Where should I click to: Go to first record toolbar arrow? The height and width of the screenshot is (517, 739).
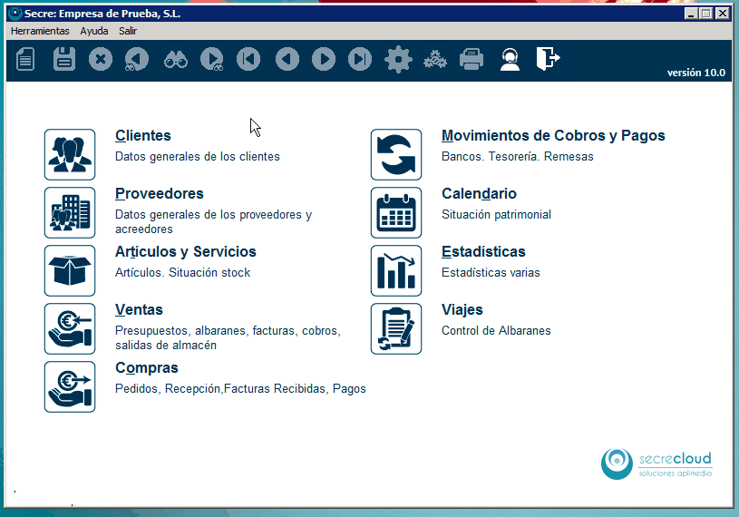click(x=248, y=60)
